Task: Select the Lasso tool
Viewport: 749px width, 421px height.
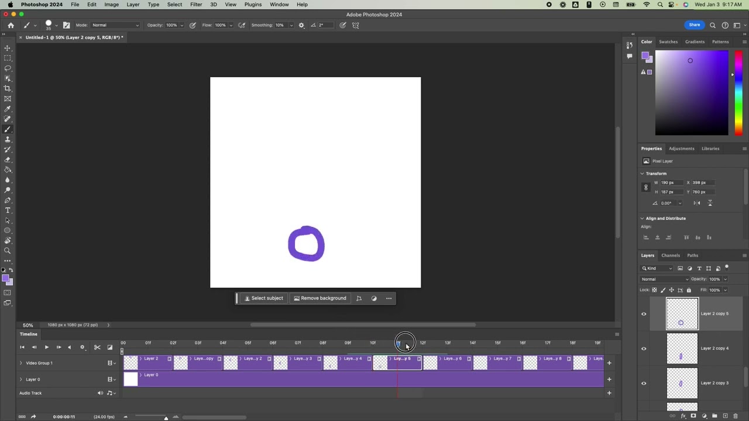Action: click(8, 68)
